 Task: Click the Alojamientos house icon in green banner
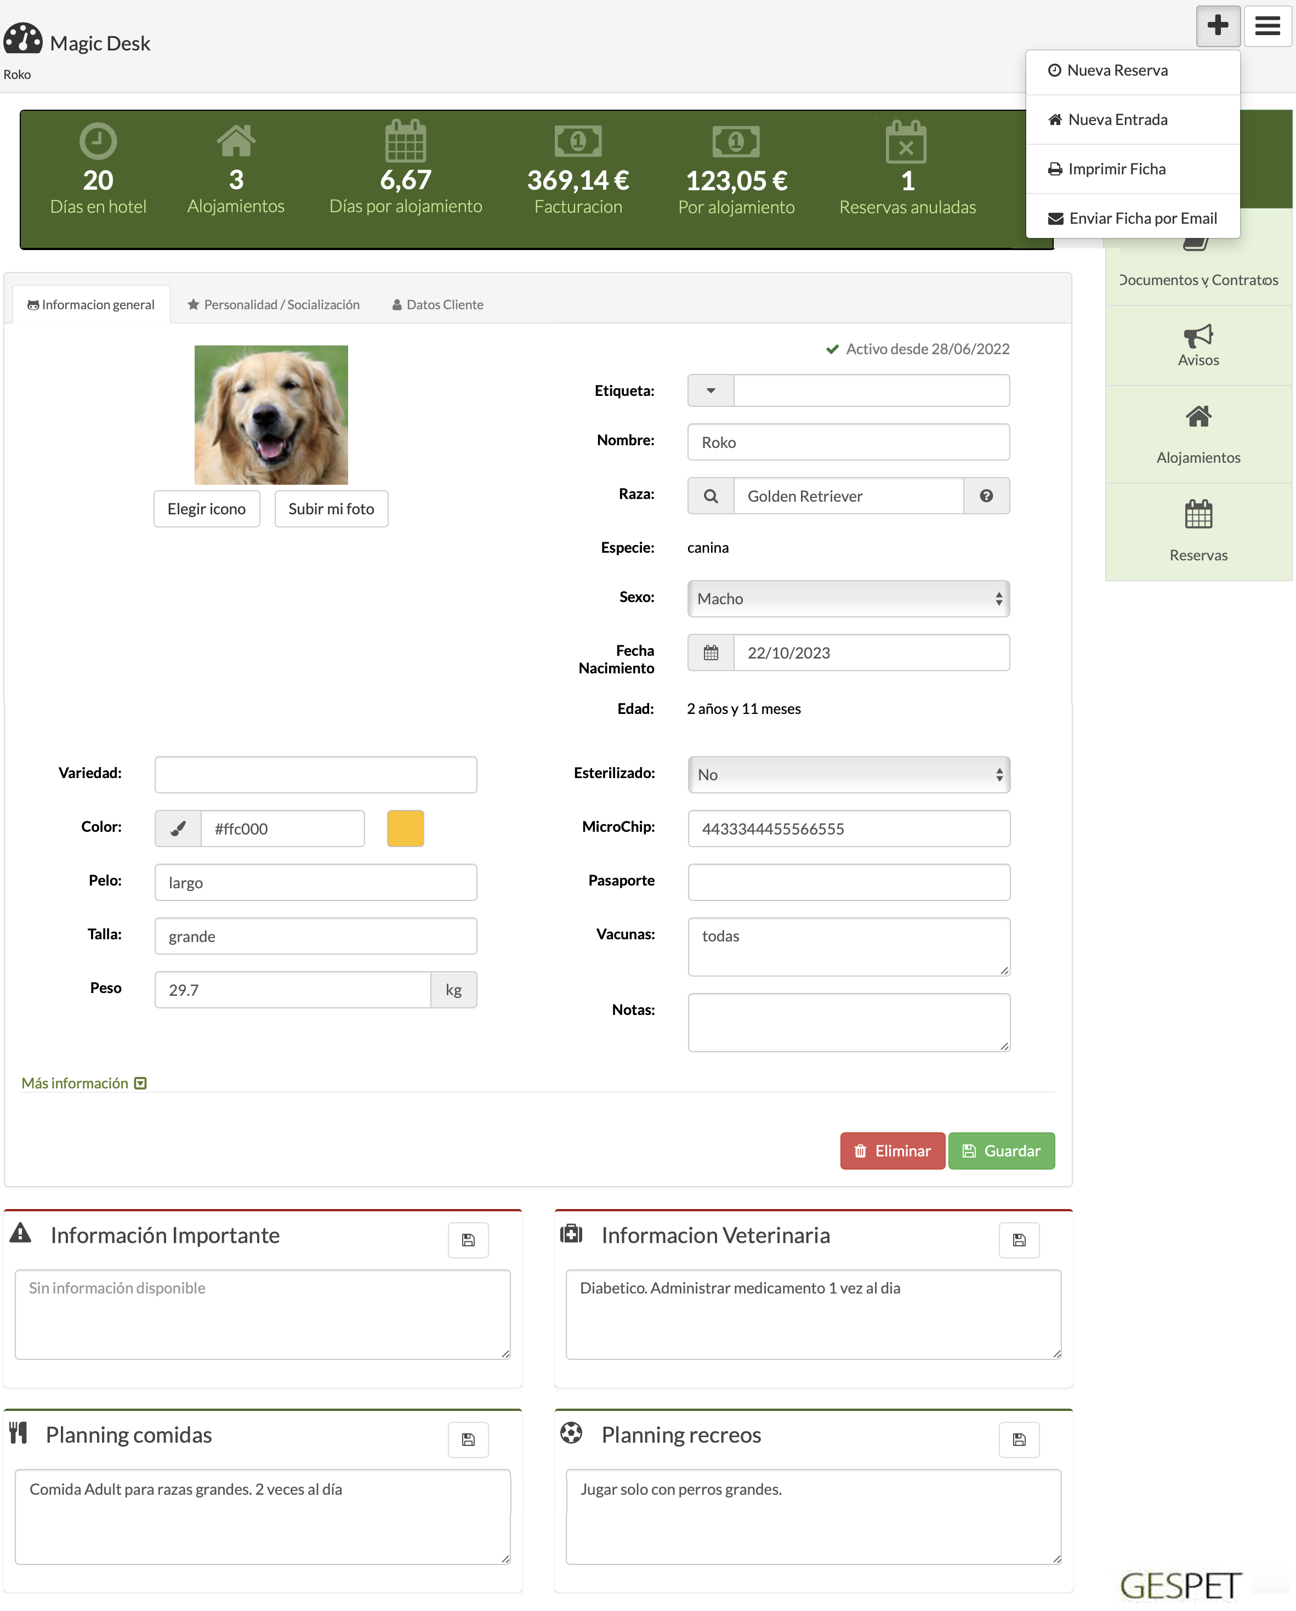[236, 140]
